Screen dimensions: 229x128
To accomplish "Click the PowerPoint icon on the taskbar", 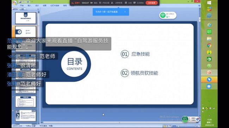I will 209,73.
